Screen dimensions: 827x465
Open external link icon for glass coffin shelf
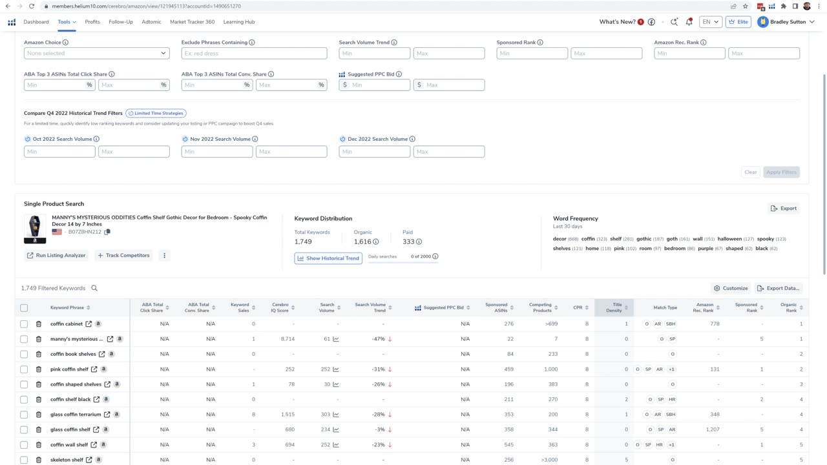[96, 429]
